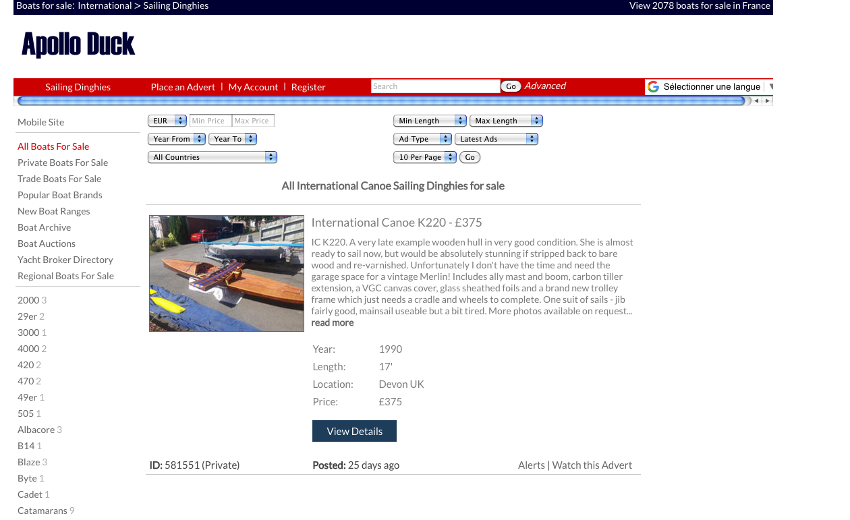Click View 2078 boats for sale in France
This screenshot has height=520, width=850.
tap(700, 5)
